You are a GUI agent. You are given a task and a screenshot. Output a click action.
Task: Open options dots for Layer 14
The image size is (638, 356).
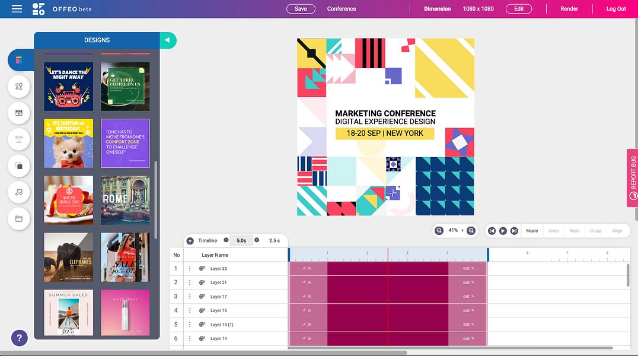190,338
